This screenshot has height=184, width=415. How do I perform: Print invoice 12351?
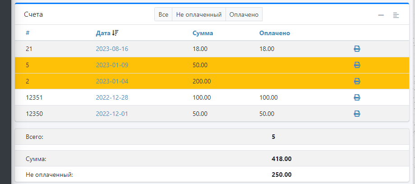(x=357, y=97)
